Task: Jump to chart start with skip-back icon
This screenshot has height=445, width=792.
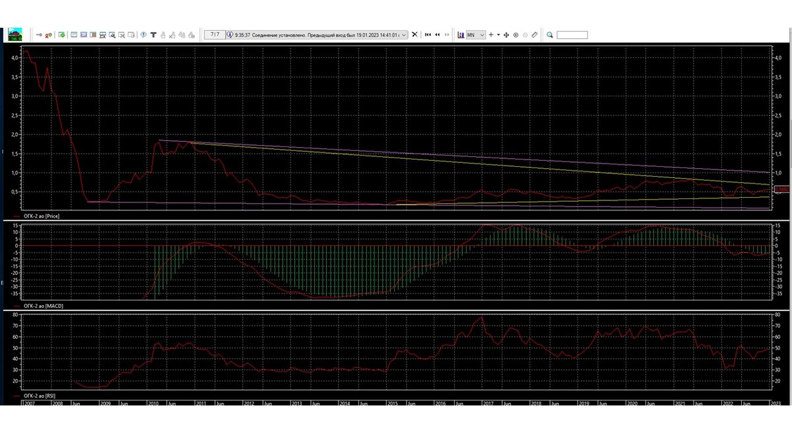Action: click(x=428, y=34)
